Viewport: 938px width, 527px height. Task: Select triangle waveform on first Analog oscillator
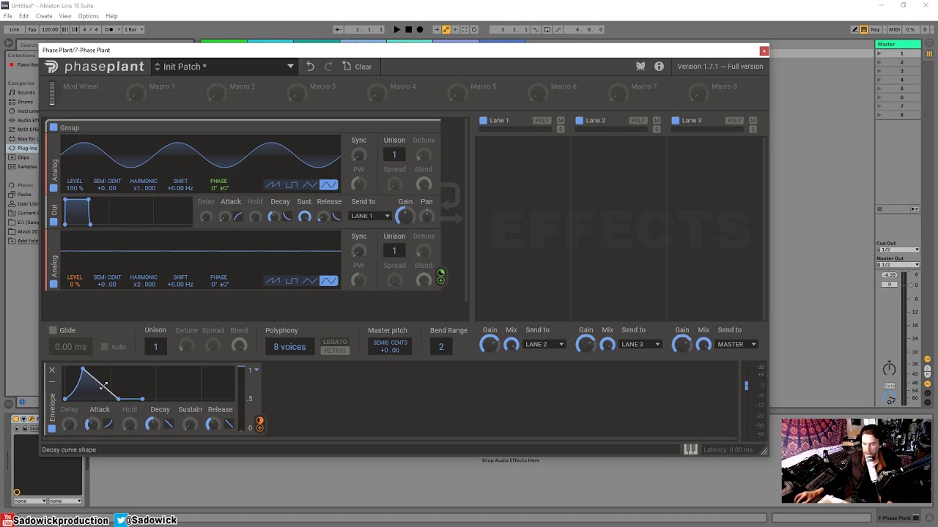pyautogui.click(x=310, y=184)
